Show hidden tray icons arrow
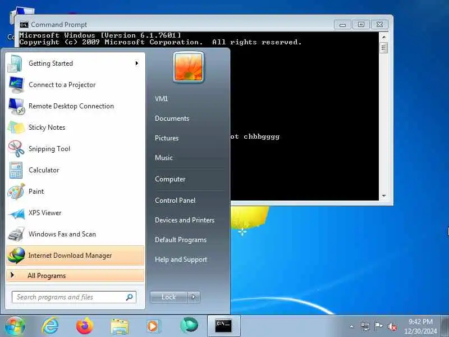Image resolution: width=449 pixels, height=337 pixels. [x=352, y=326]
